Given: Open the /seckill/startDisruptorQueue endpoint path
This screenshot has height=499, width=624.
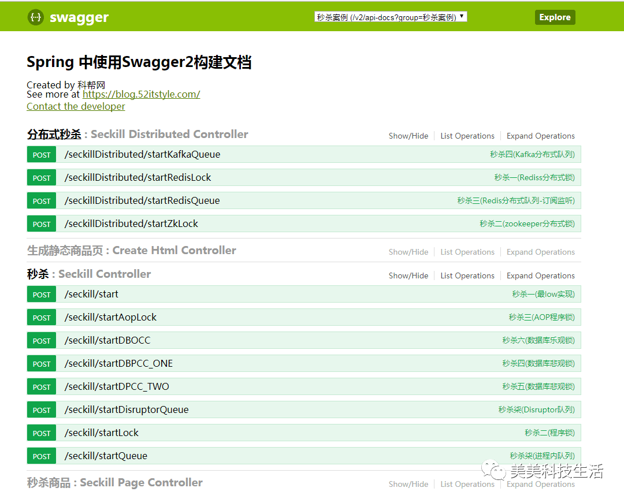Looking at the screenshot, I should 127,409.
